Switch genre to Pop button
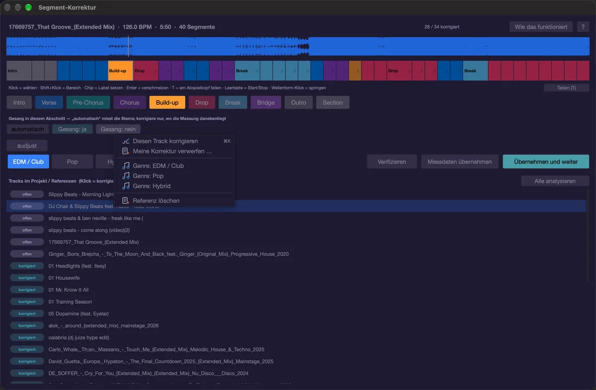596x390 pixels. point(73,161)
